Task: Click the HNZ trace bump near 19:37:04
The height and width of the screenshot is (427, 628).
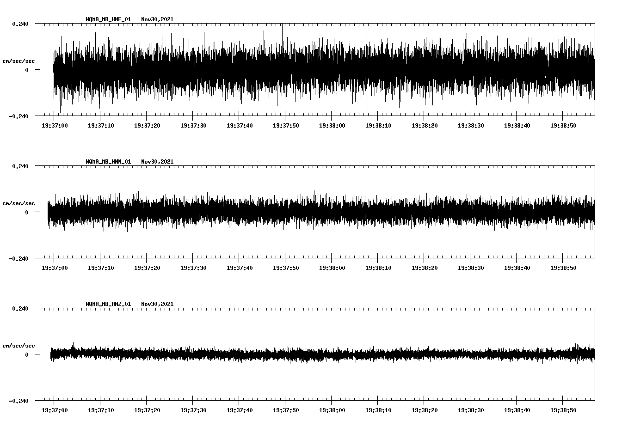Action: [73, 345]
